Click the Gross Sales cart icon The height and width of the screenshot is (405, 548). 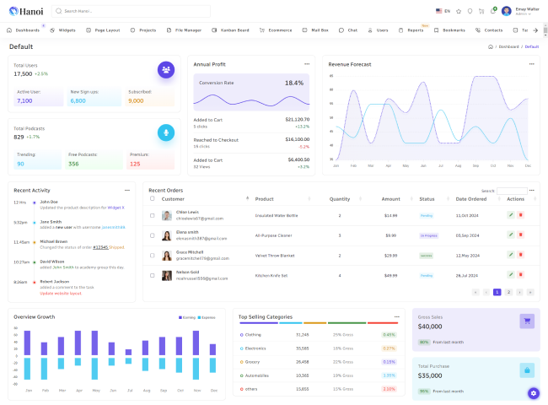pyautogui.click(x=526, y=321)
